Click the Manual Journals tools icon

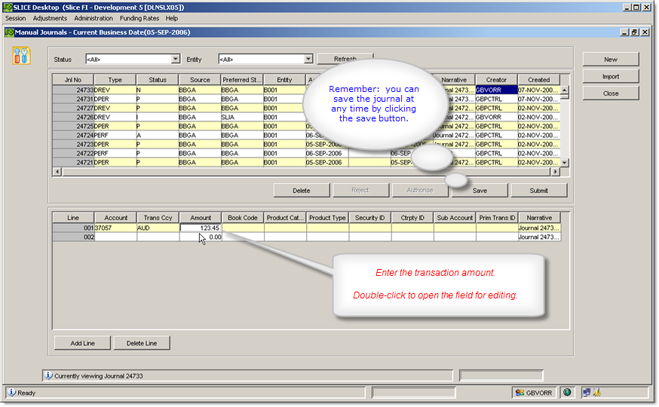click(22, 55)
